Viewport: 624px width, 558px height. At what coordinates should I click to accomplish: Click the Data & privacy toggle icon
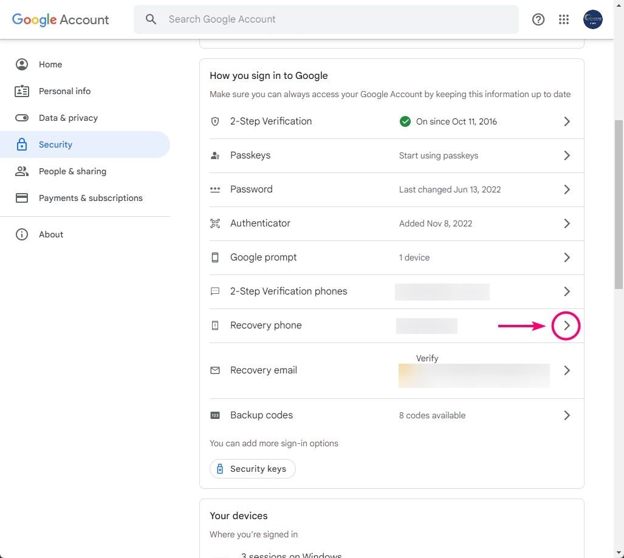(22, 118)
